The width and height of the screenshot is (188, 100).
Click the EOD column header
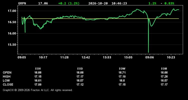pyautogui.click(x=80, y=69)
